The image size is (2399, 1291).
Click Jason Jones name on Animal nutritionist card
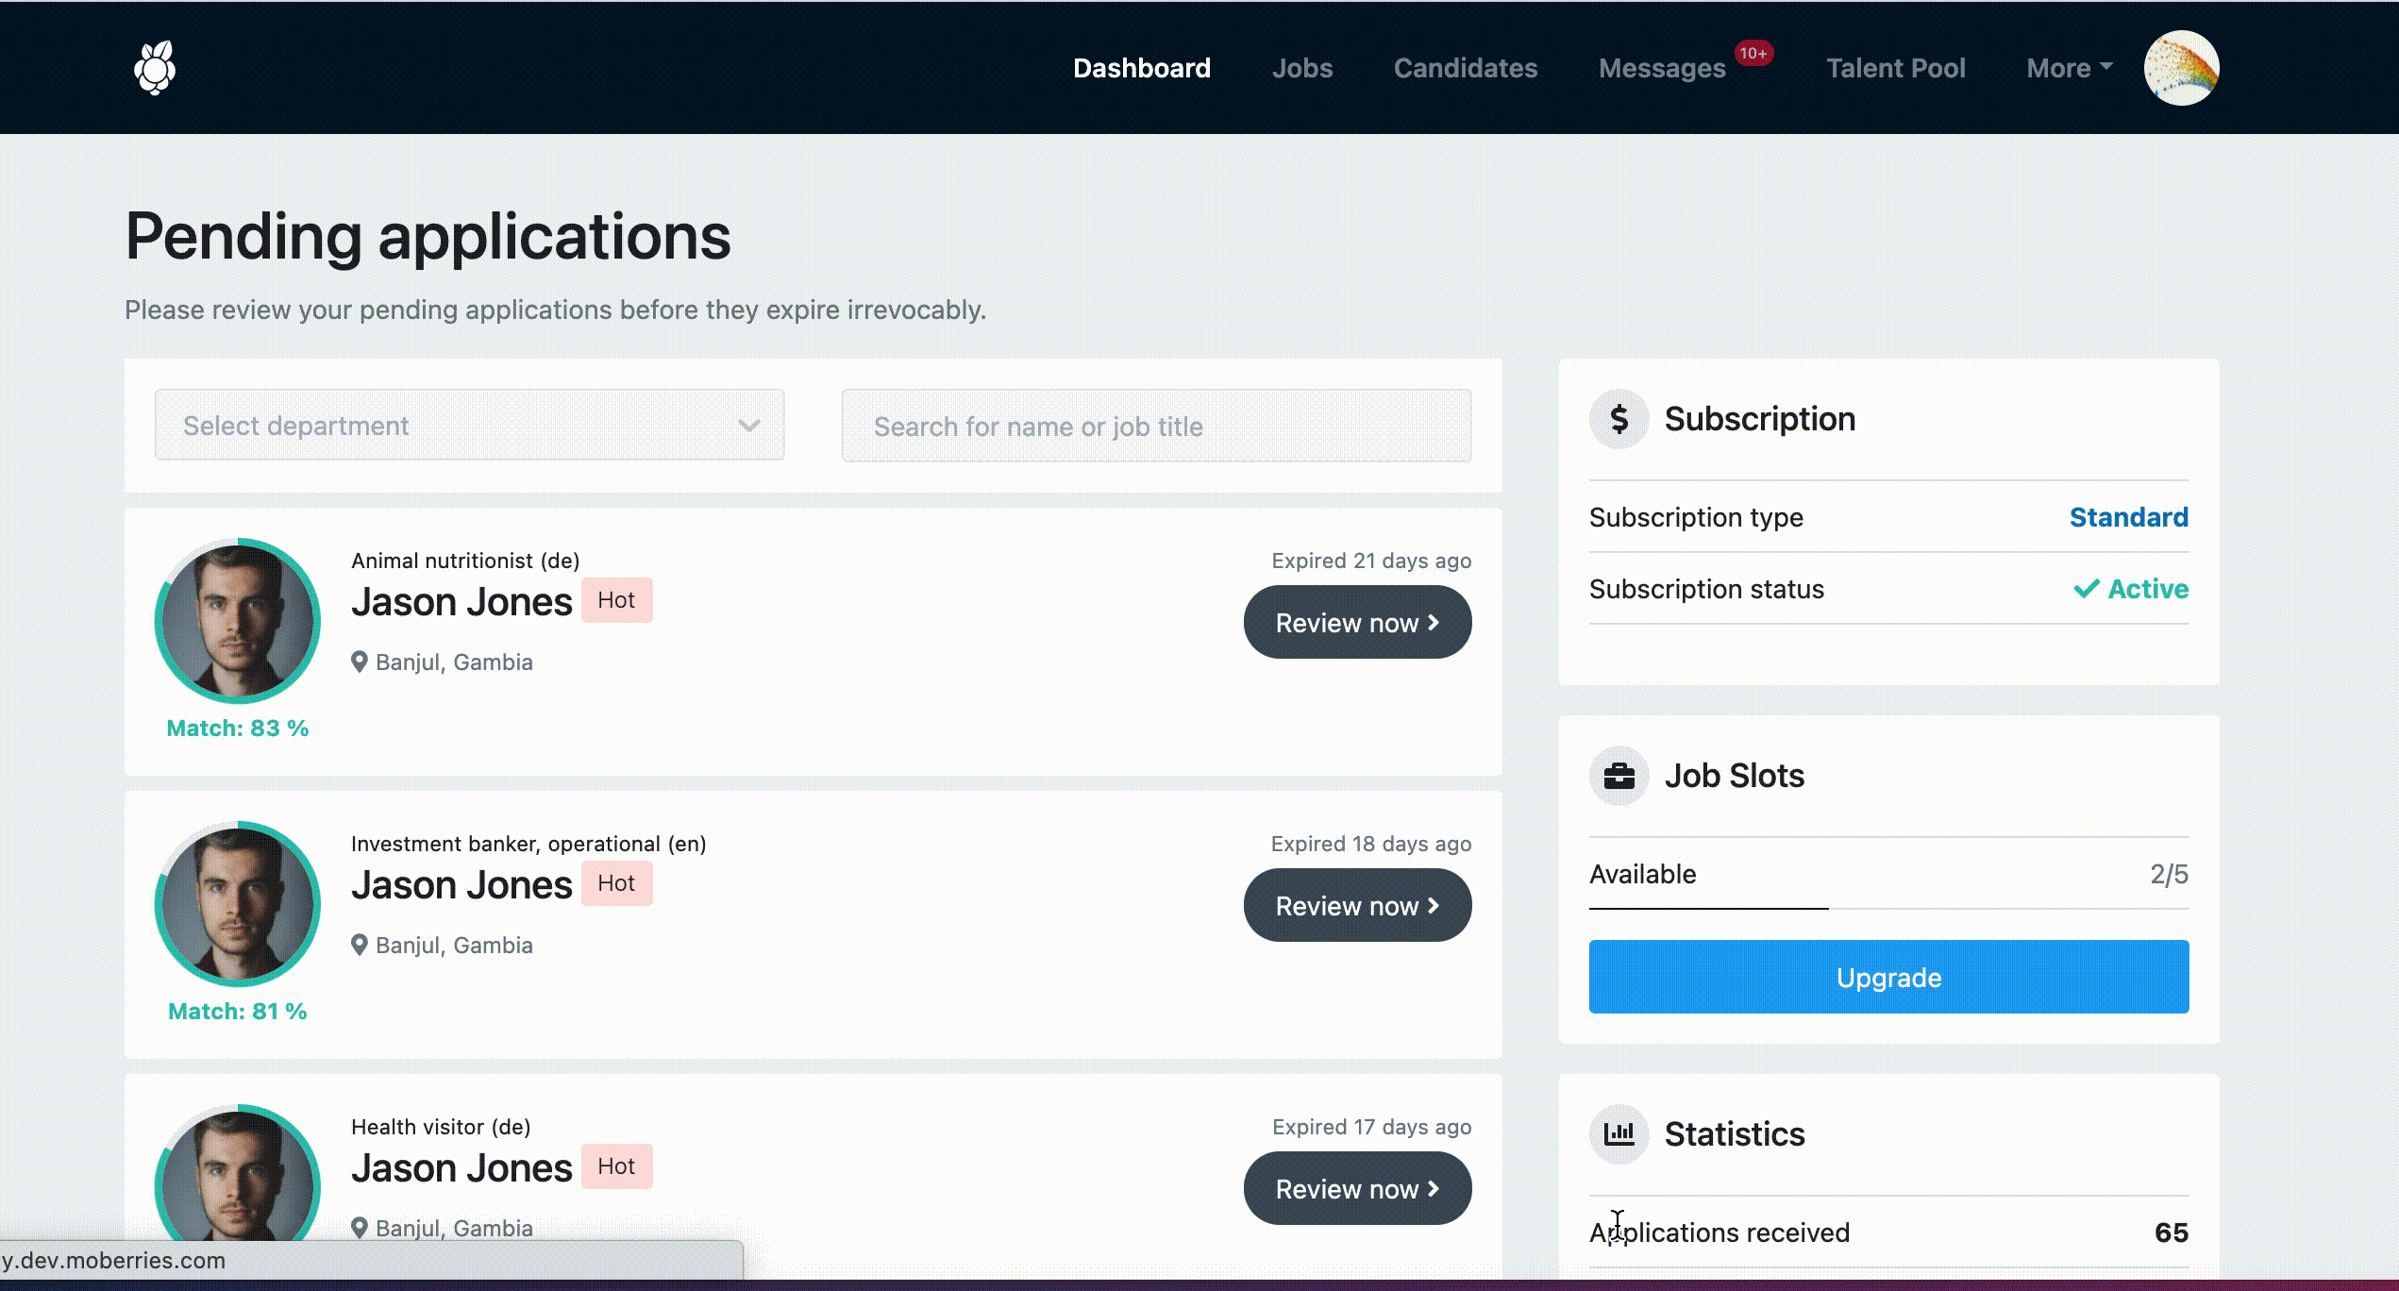click(461, 601)
